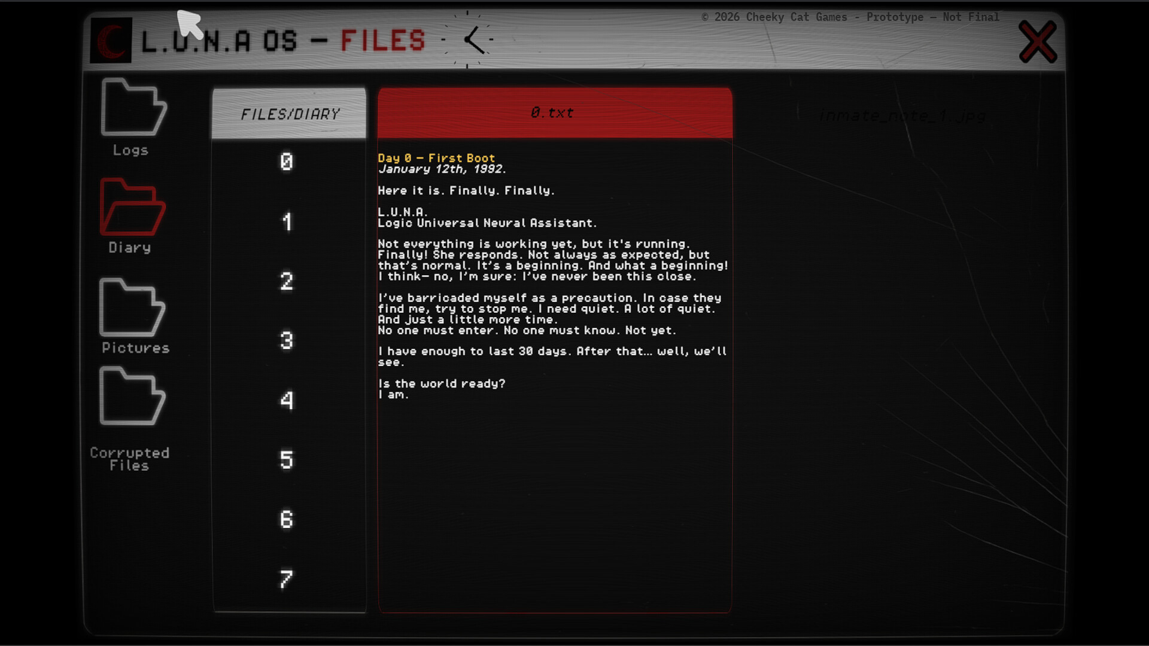
Task: Select diary entry 2
Action: pyautogui.click(x=287, y=281)
